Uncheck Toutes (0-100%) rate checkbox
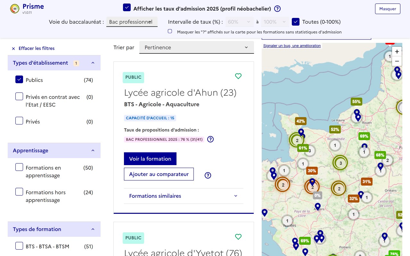Viewport: 410px width, 256px height. pos(295,22)
